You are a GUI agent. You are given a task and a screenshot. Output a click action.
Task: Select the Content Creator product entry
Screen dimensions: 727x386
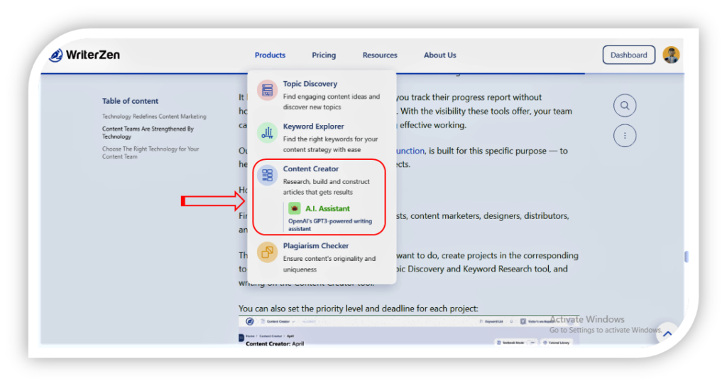pos(311,168)
